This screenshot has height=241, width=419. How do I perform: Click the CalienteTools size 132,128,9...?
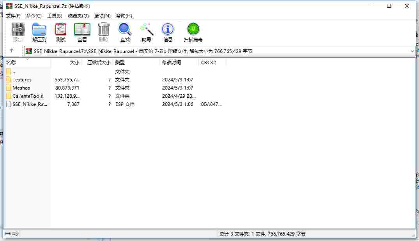point(67,96)
